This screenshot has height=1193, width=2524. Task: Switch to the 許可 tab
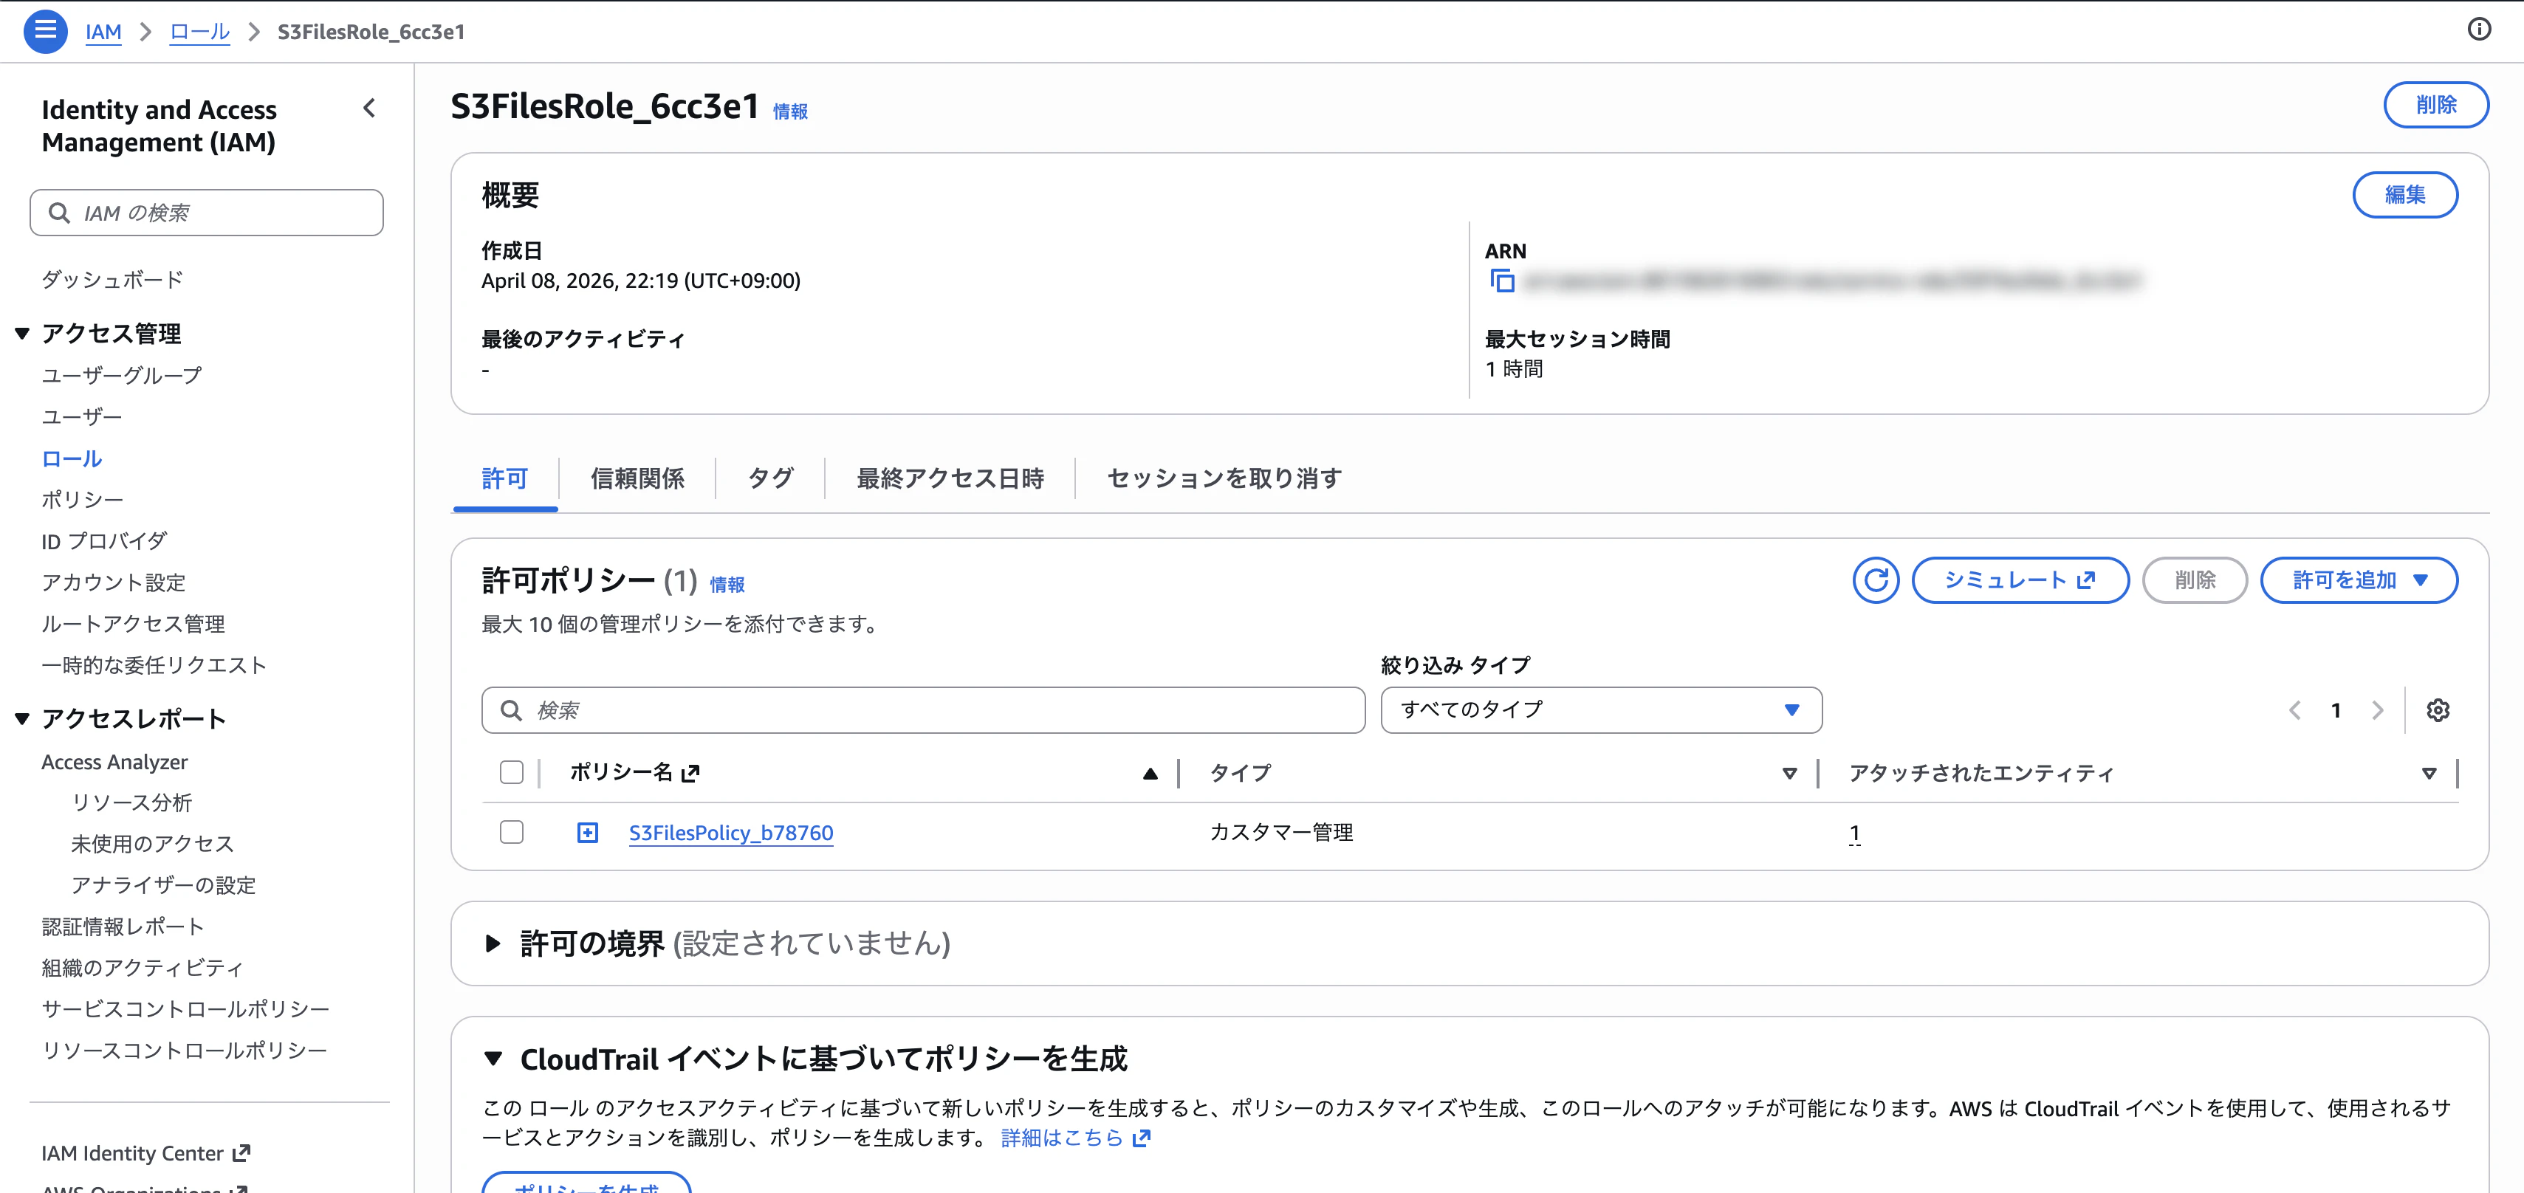[504, 479]
